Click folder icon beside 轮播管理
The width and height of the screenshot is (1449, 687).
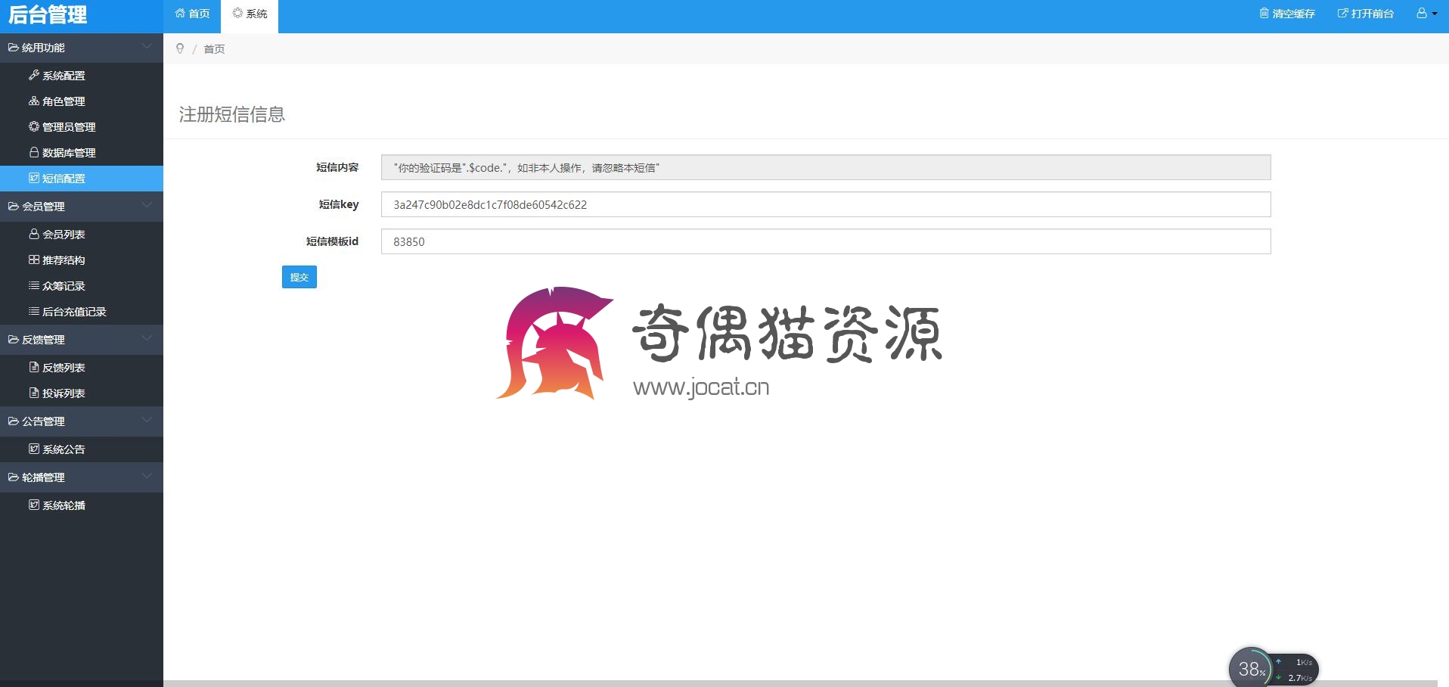click(14, 477)
